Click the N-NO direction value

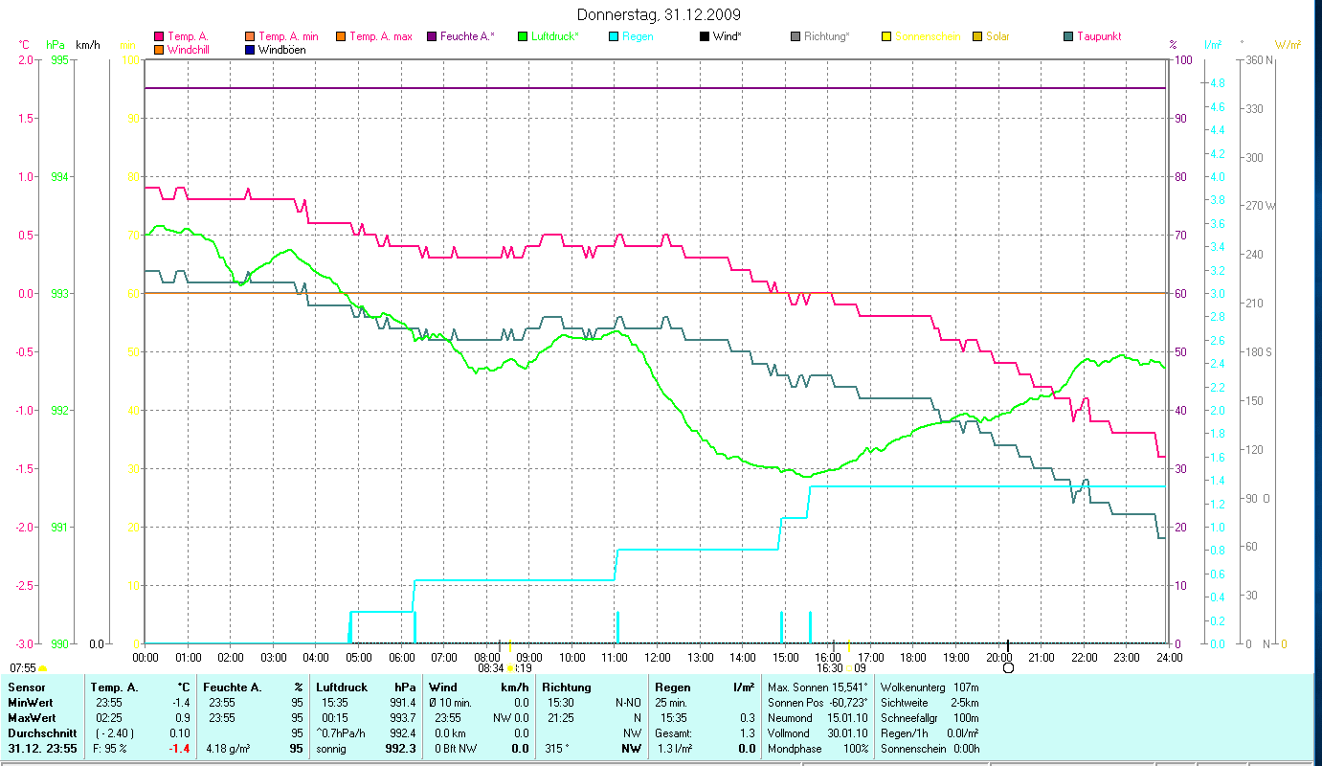pyautogui.click(x=629, y=703)
